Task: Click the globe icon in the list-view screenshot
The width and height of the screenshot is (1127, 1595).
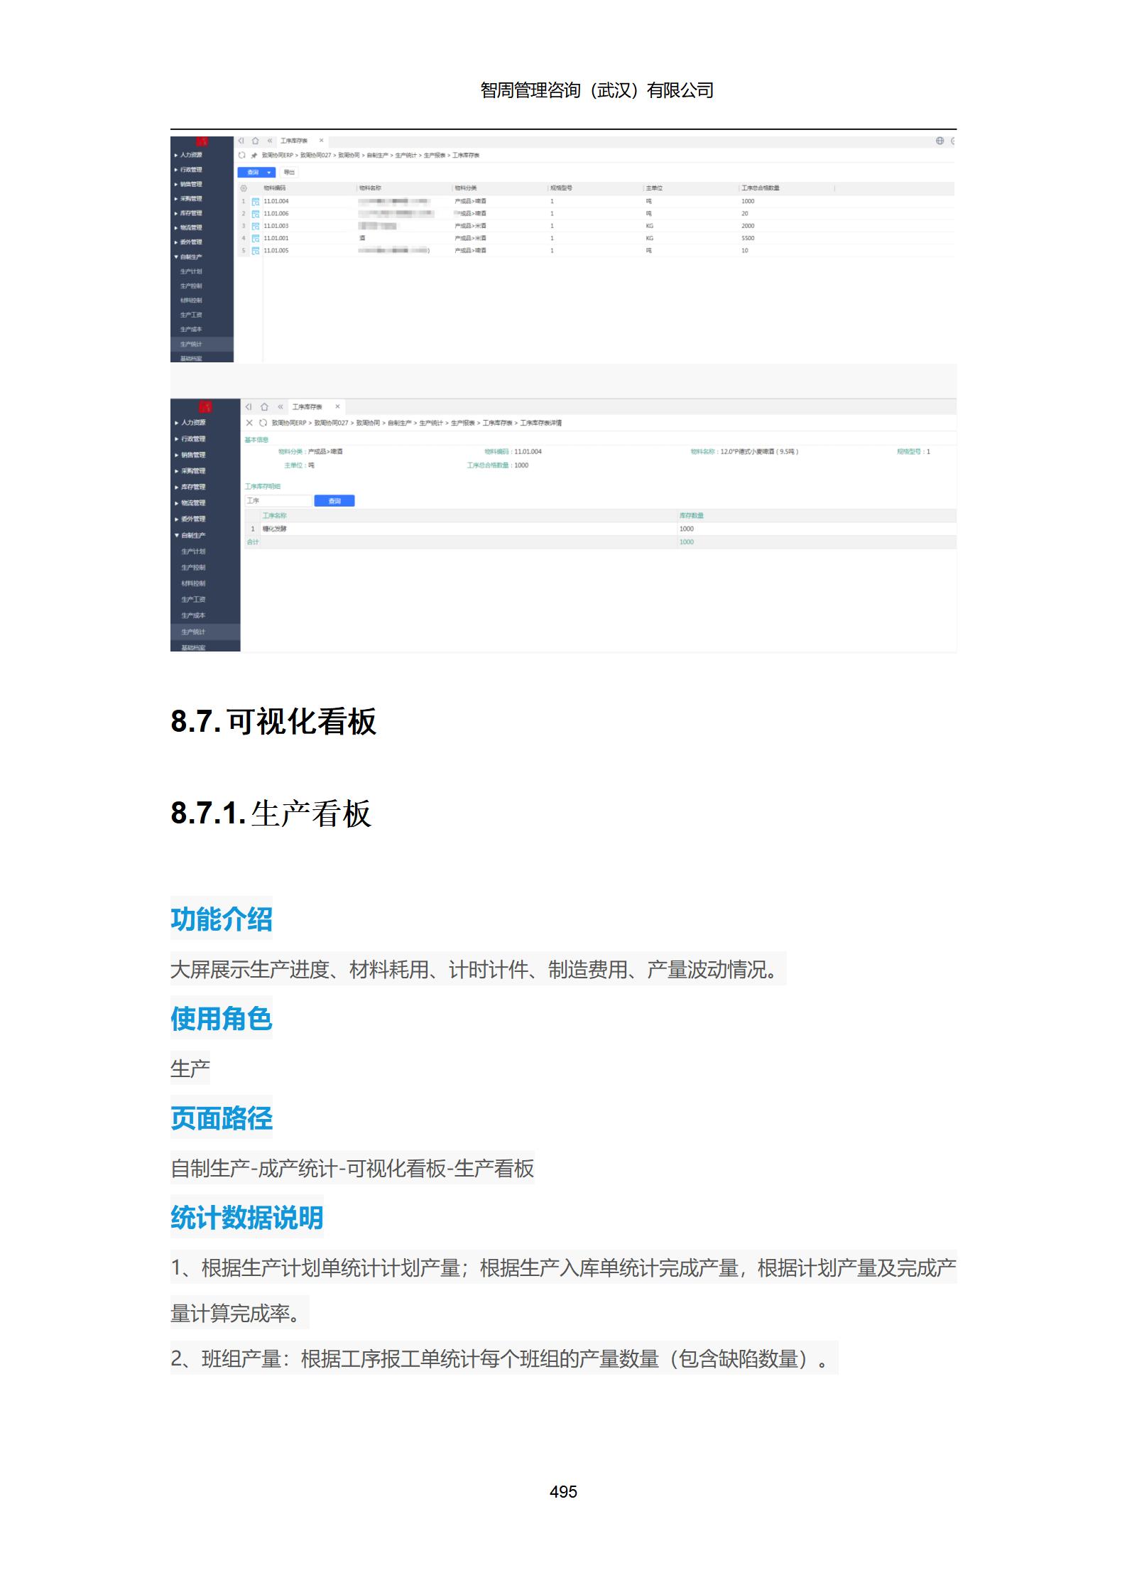Action: coord(940,141)
